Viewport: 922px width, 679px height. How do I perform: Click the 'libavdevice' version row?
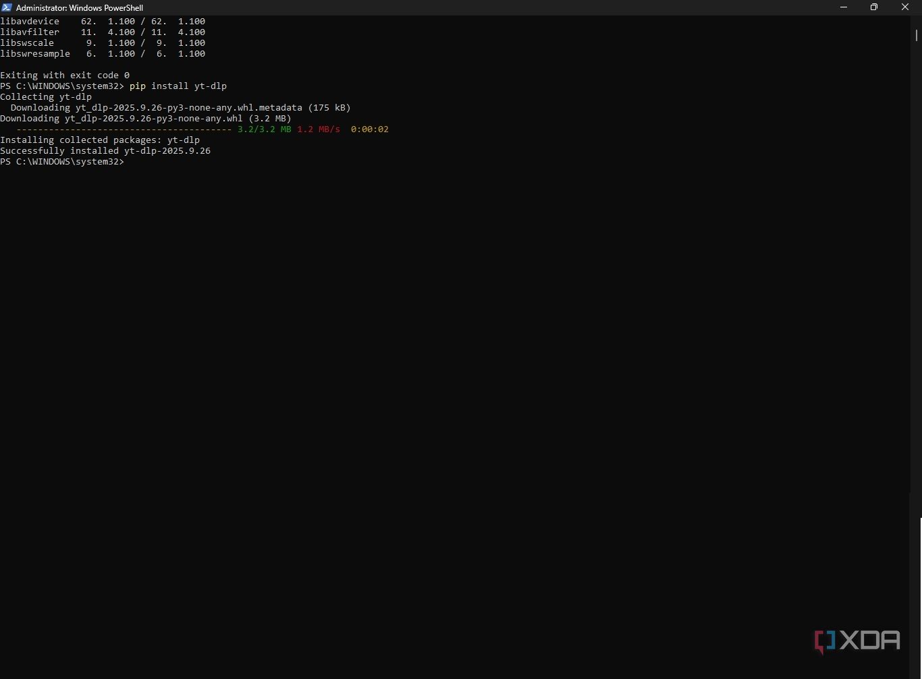click(x=103, y=22)
